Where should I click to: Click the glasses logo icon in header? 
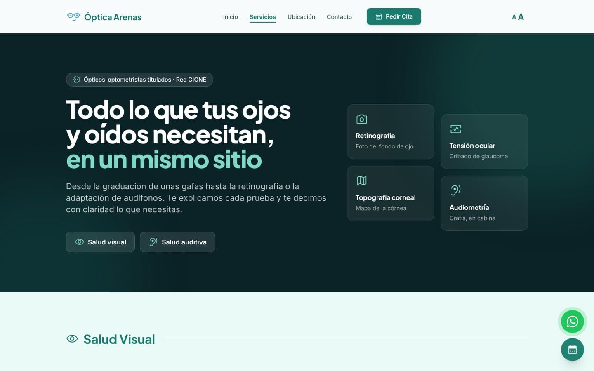73,16
